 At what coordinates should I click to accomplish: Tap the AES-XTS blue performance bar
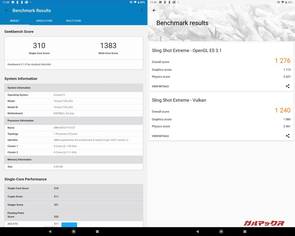tap(69, 224)
